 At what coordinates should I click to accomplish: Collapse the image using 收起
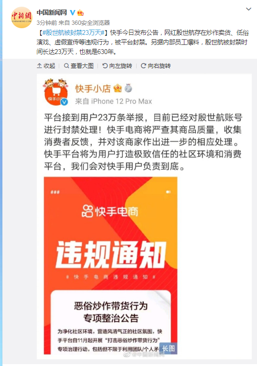46,66
